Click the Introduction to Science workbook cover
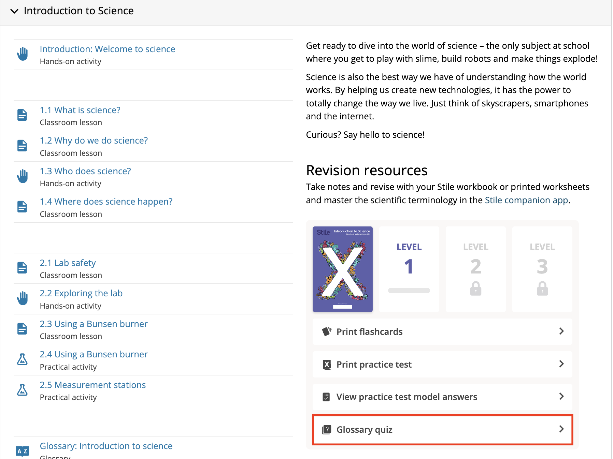This screenshot has height=459, width=613. (342, 269)
